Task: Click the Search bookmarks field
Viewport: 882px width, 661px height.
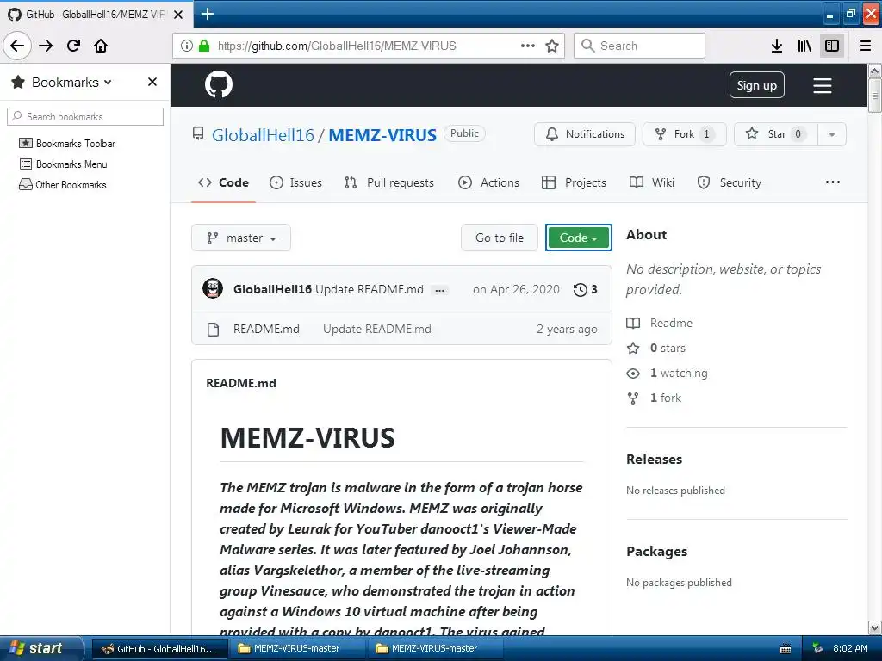Action: click(85, 117)
